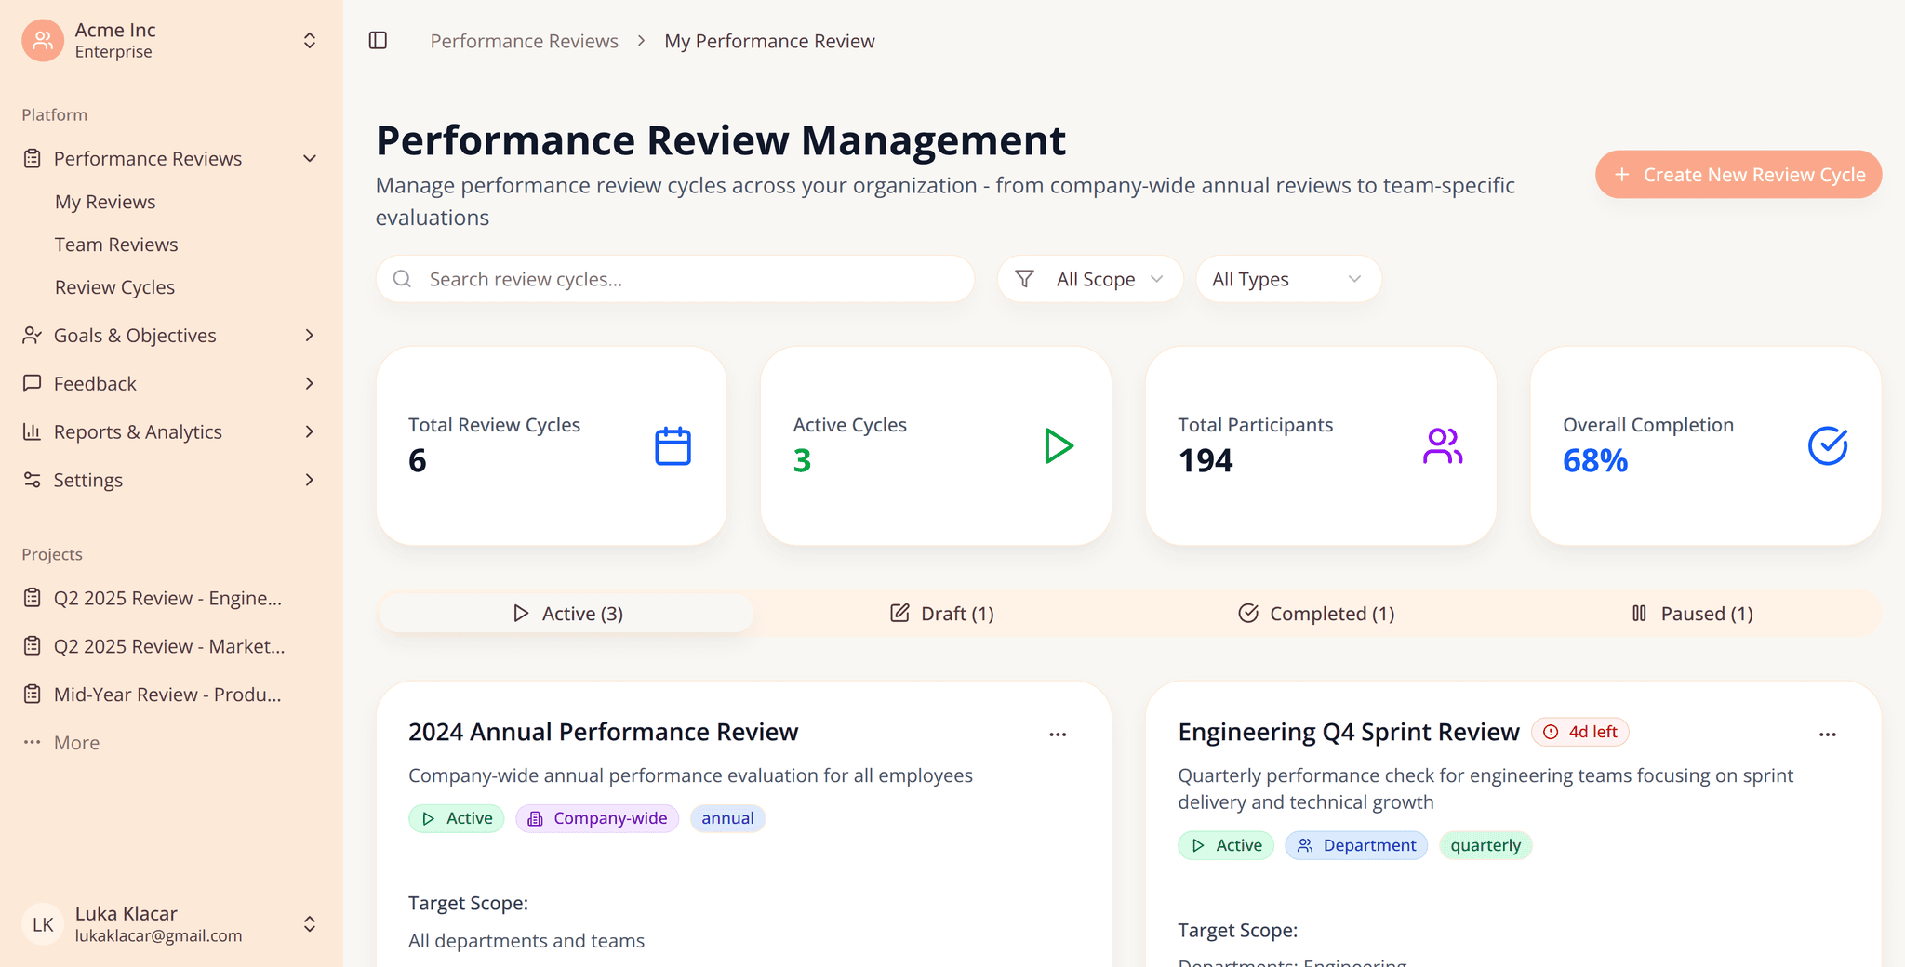1905x967 pixels.
Task: Click My Performance Review breadcrumb
Action: (769, 41)
